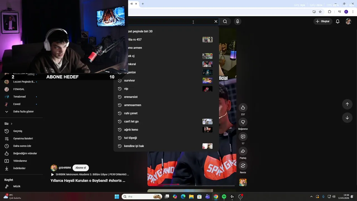Select suggestion 'can't let go'
The width and height of the screenshot is (357, 201).
click(x=166, y=121)
